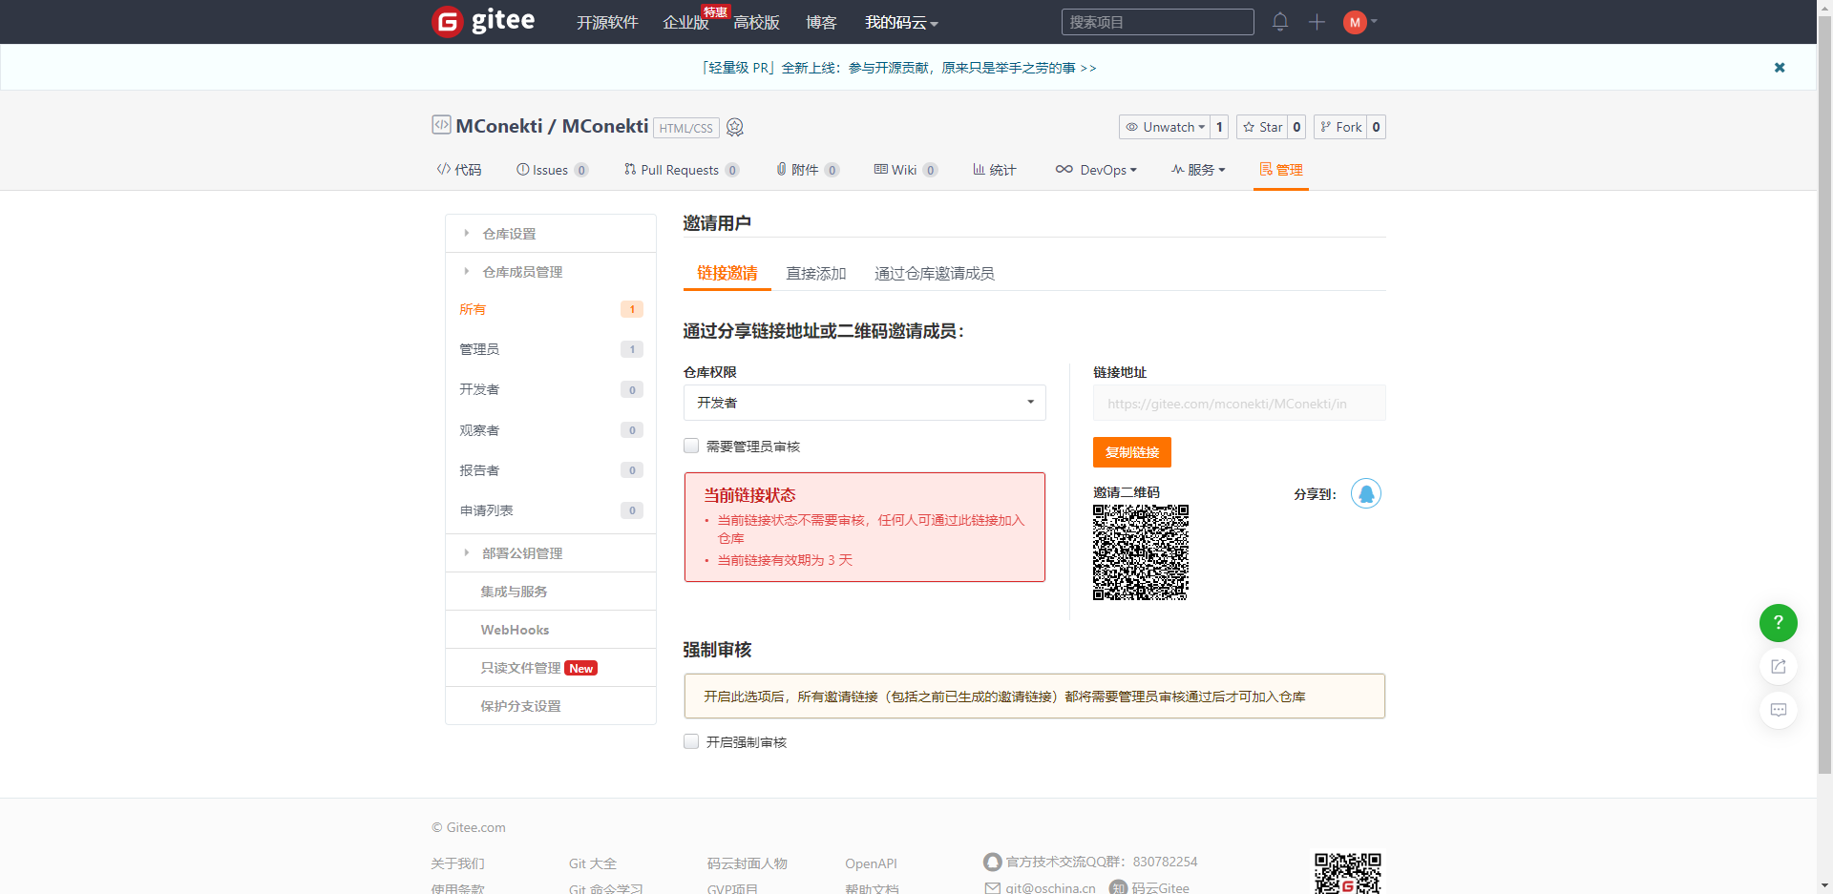Click the 轻量级 PR announcement link

(x=899, y=68)
